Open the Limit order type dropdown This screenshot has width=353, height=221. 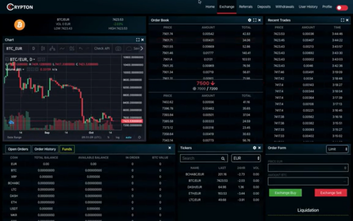tap(337, 149)
